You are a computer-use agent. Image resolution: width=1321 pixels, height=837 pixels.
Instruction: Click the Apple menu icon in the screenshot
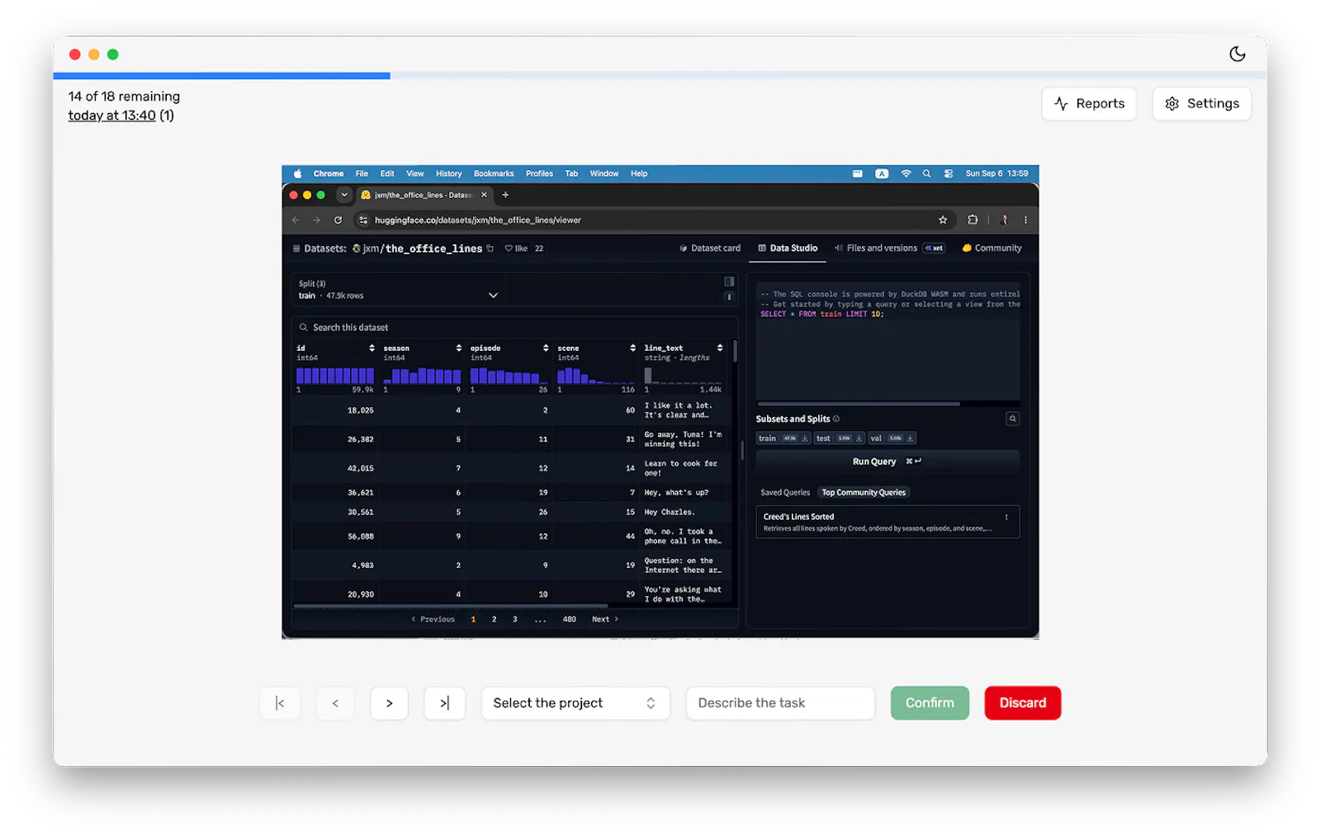(297, 173)
